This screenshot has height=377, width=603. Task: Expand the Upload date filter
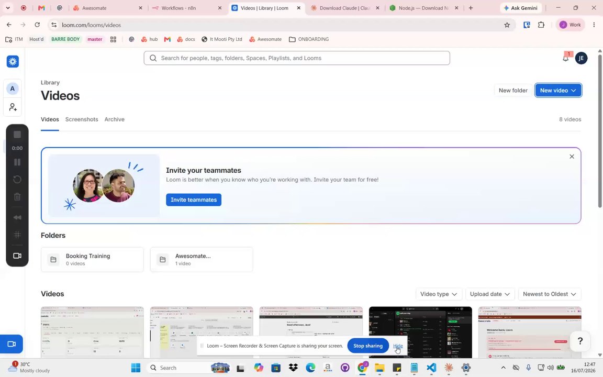point(490,294)
